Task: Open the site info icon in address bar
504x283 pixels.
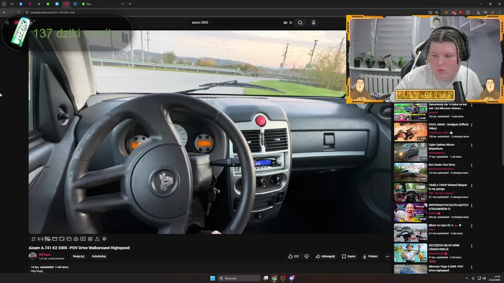Action: [27, 12]
